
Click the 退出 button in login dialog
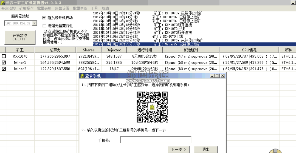tap(206, 150)
